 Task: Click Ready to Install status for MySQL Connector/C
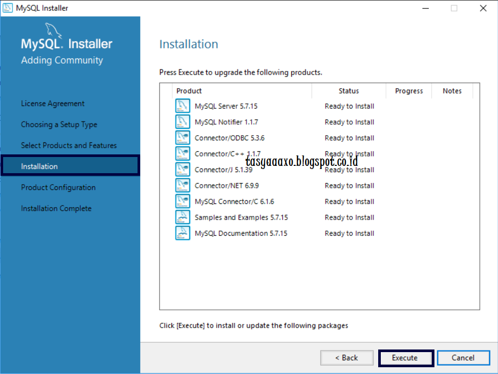(350, 202)
